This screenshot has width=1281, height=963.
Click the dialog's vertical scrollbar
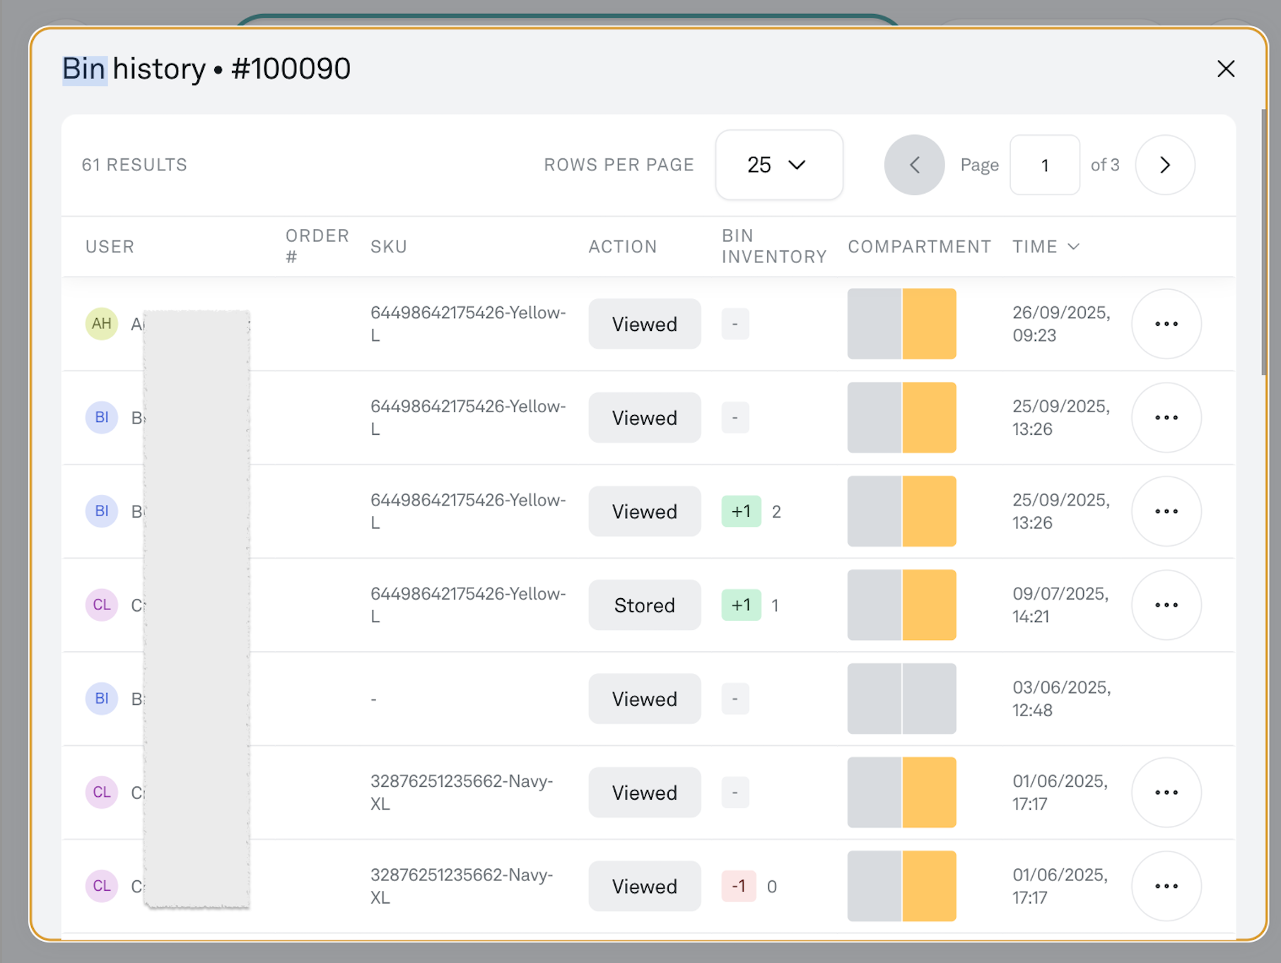[x=1263, y=242]
